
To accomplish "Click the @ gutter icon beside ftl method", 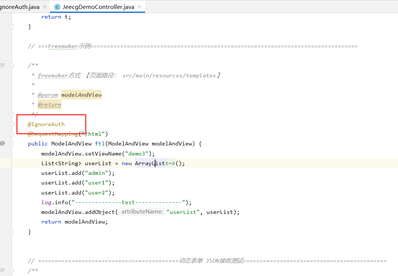I will click(x=3, y=143).
